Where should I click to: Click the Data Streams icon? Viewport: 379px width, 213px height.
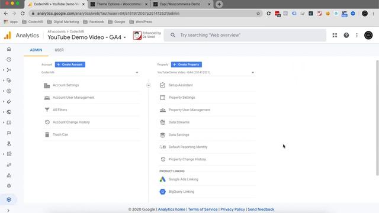click(x=163, y=122)
